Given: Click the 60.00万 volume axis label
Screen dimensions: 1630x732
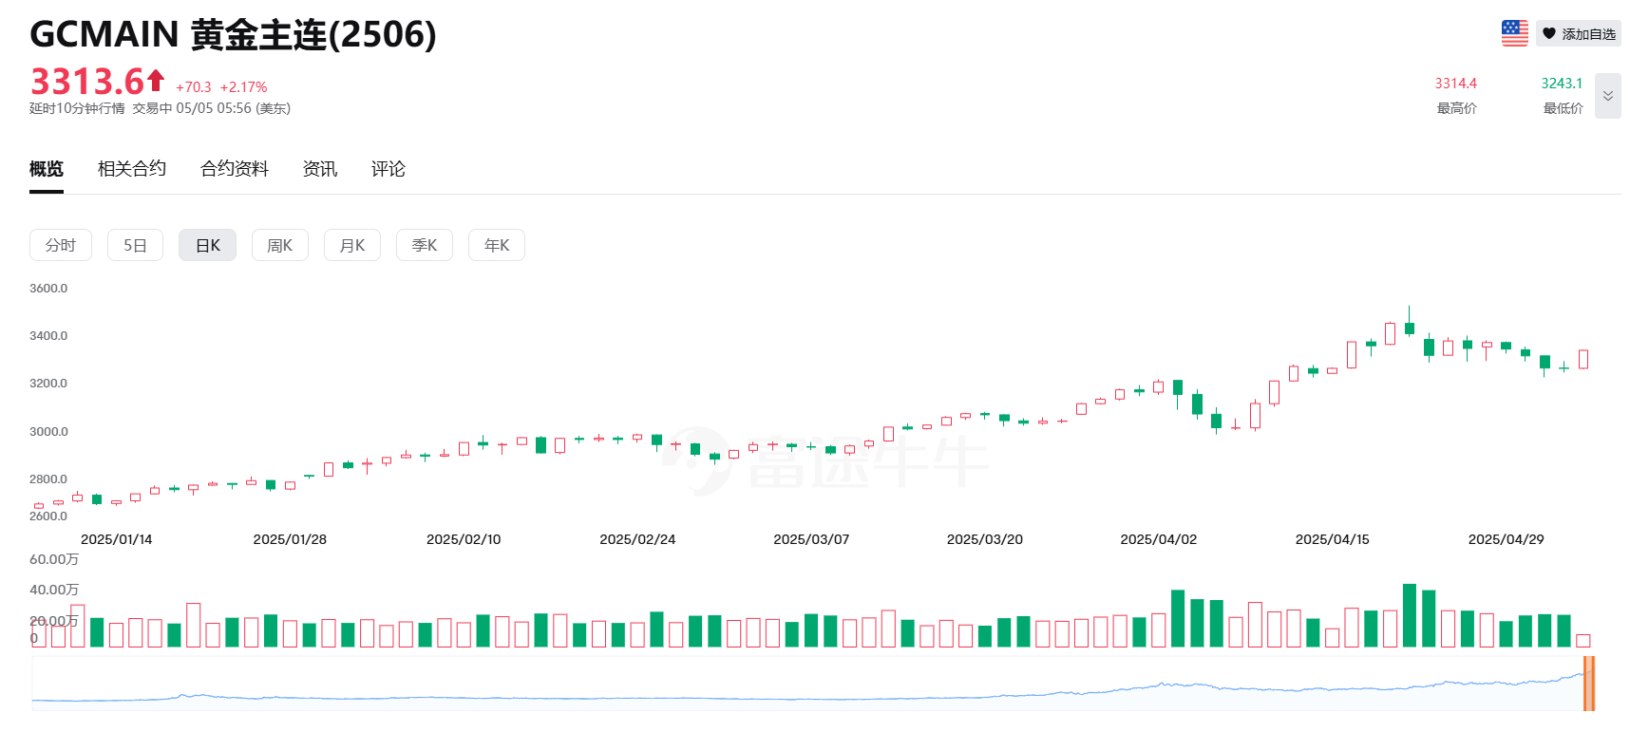Looking at the screenshot, I should [x=54, y=560].
